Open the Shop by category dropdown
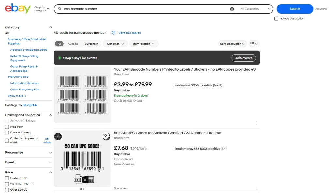 coord(41,9)
